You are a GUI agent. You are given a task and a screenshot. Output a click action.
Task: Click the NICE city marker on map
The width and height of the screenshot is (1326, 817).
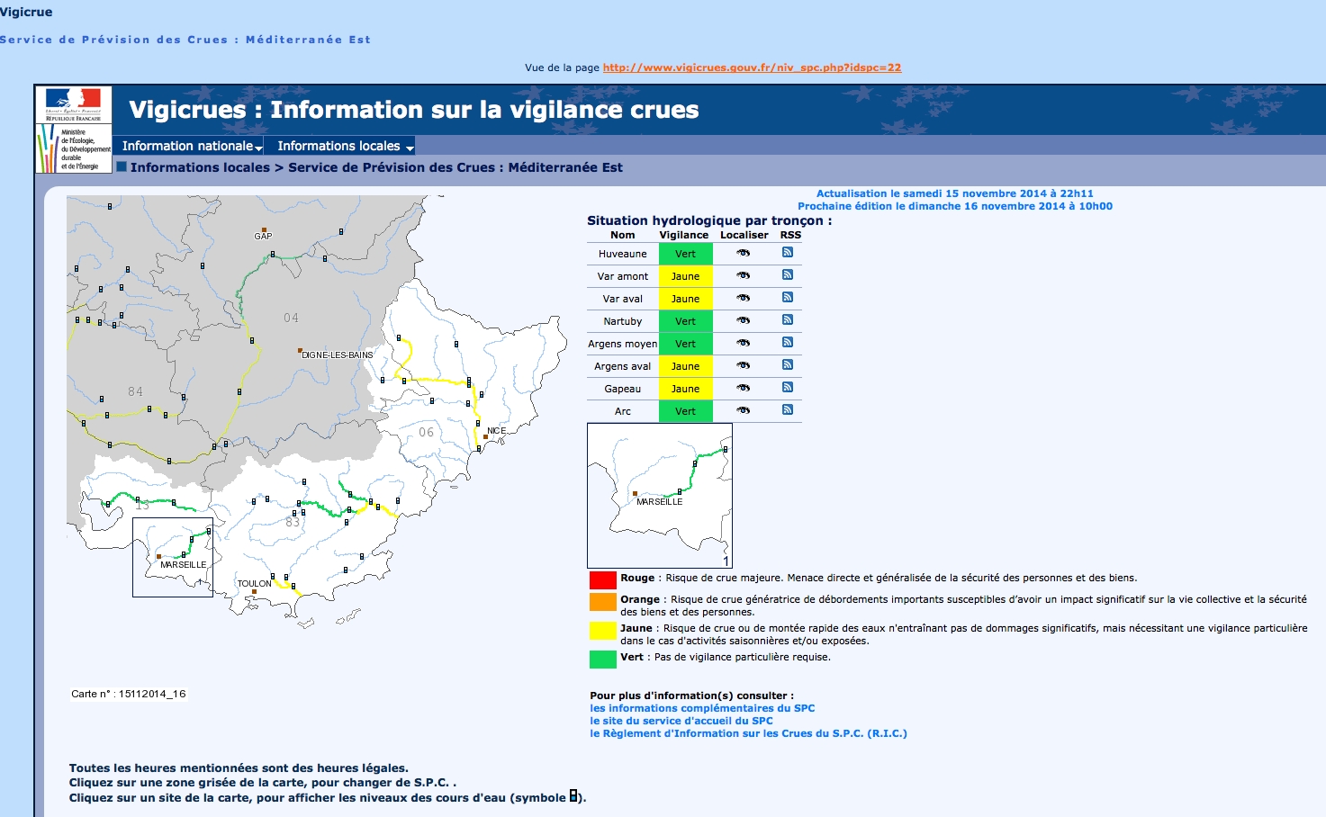click(485, 437)
